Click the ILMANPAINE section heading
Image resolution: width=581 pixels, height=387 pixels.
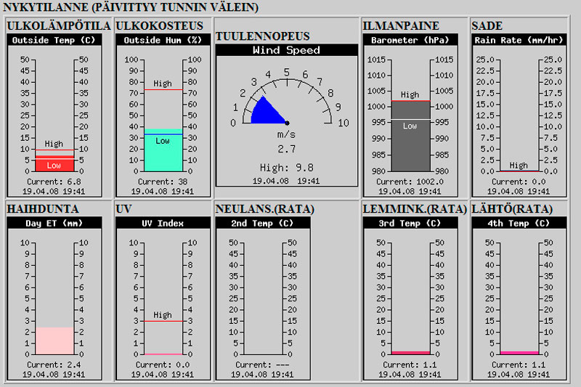click(401, 25)
